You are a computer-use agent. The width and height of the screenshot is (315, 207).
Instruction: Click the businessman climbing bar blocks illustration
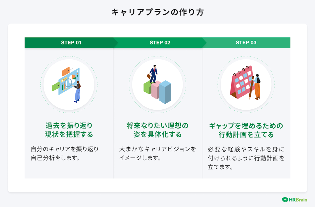(x=157, y=84)
